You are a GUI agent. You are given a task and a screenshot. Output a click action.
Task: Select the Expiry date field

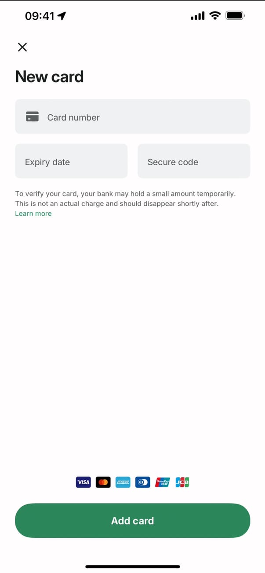tap(71, 162)
